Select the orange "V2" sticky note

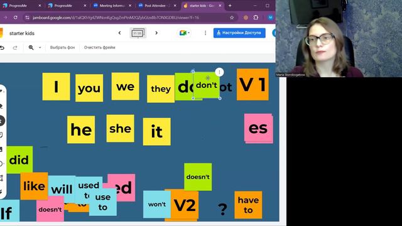tap(185, 205)
